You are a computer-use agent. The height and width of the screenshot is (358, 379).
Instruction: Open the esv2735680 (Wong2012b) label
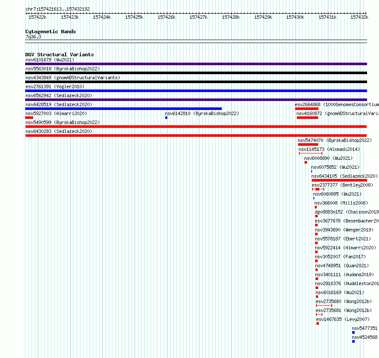click(344, 301)
